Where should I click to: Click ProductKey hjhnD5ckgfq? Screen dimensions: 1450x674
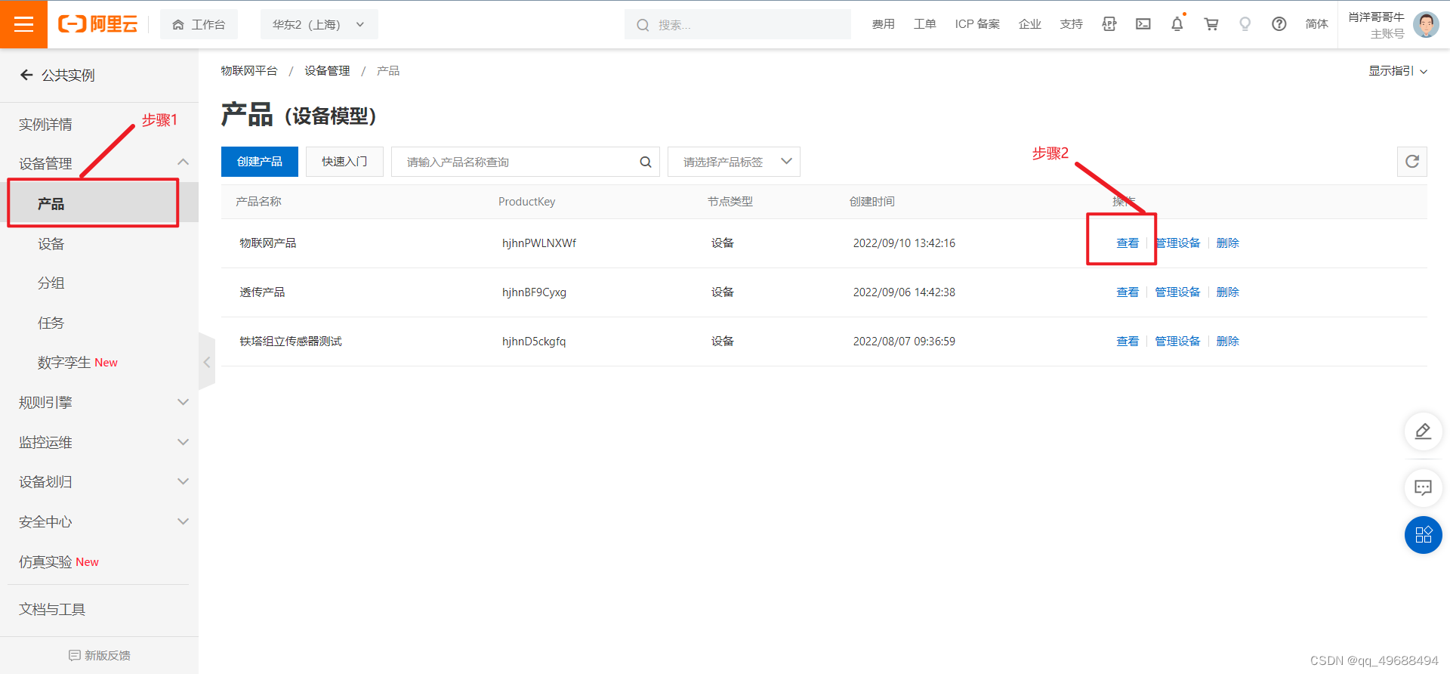[x=534, y=342]
